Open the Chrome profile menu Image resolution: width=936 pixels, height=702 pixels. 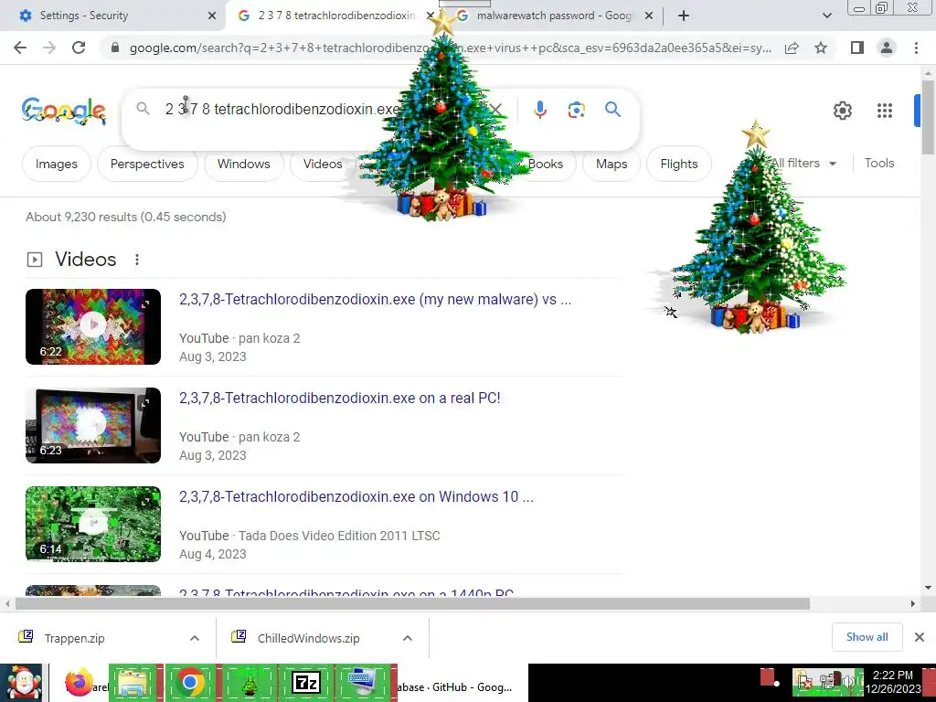[x=887, y=48]
